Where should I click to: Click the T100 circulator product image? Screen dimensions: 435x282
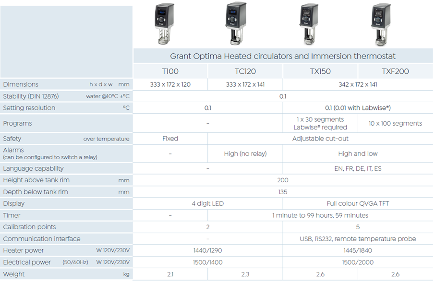[x=164, y=24]
